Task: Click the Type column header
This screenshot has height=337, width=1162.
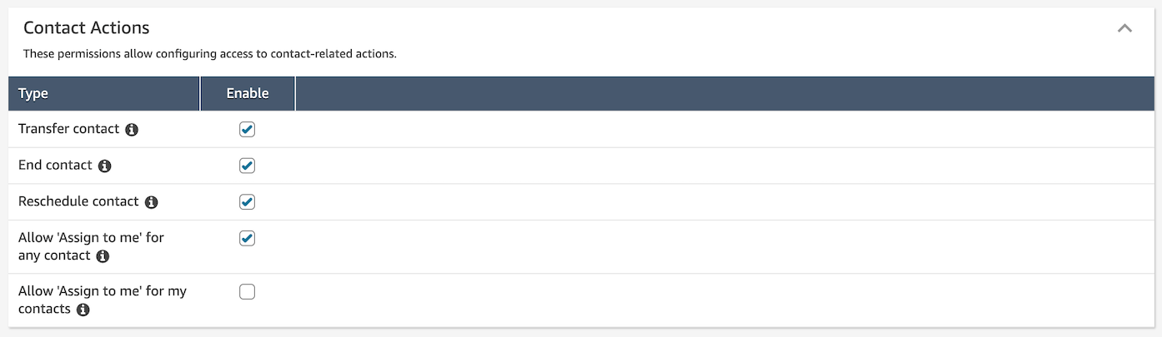Action: click(x=33, y=93)
